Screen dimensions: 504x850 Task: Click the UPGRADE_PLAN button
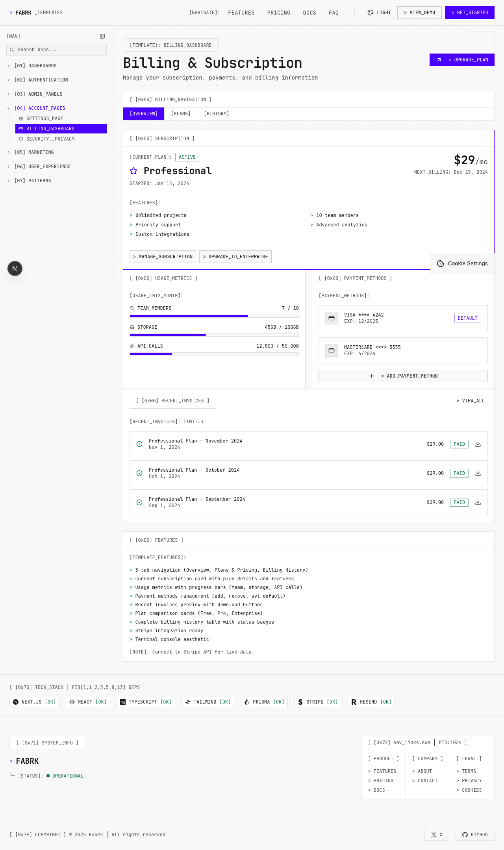(x=462, y=60)
